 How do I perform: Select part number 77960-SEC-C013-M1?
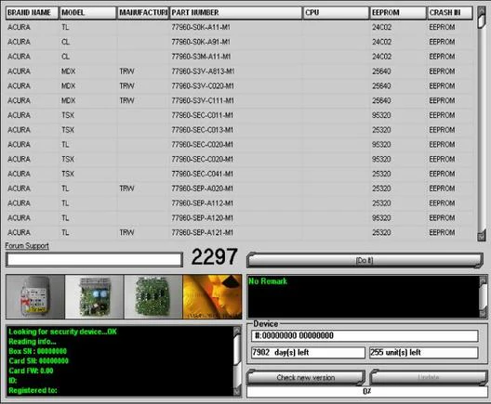203,130
